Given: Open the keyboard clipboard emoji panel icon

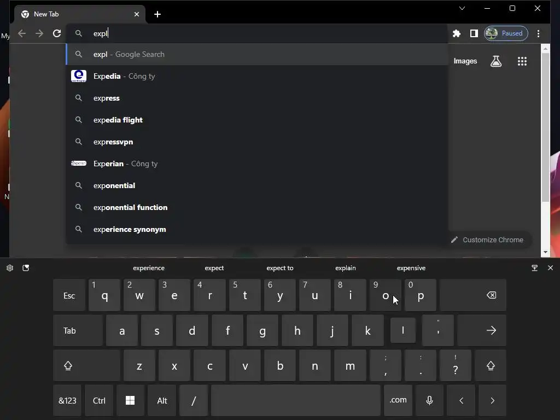Looking at the screenshot, I should [26, 268].
